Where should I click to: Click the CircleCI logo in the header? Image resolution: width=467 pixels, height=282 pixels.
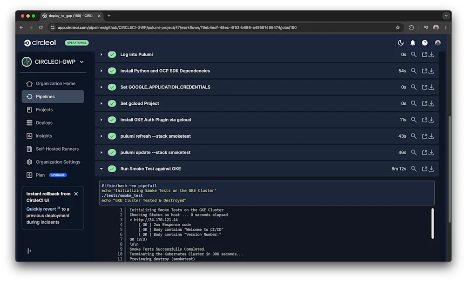(40, 42)
